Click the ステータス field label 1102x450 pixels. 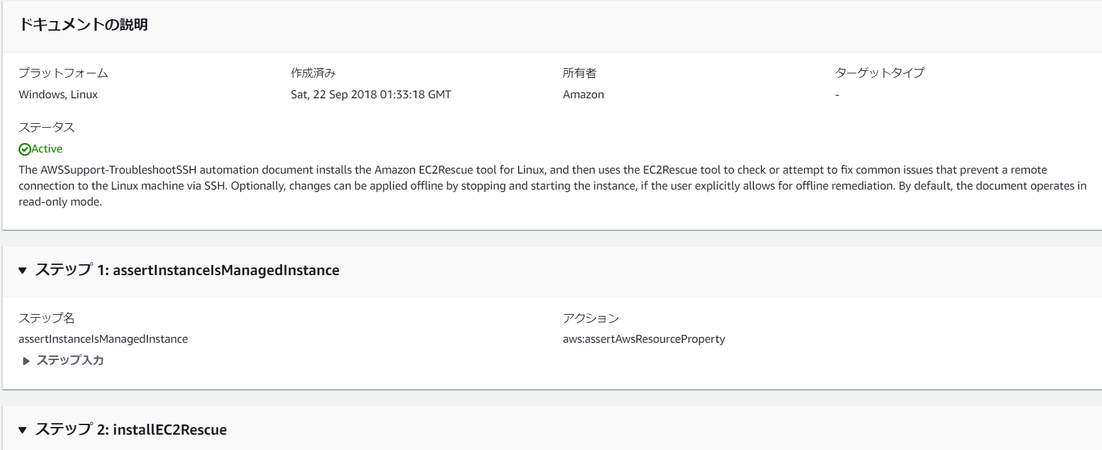[x=47, y=127]
